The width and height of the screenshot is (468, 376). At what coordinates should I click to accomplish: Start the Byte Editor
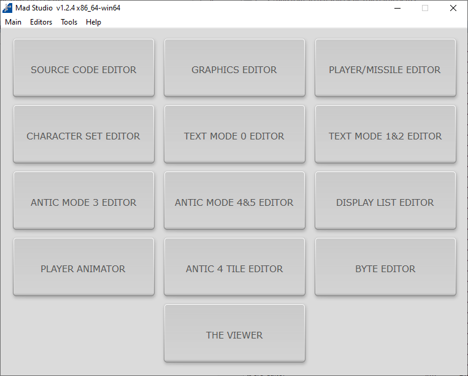385,268
